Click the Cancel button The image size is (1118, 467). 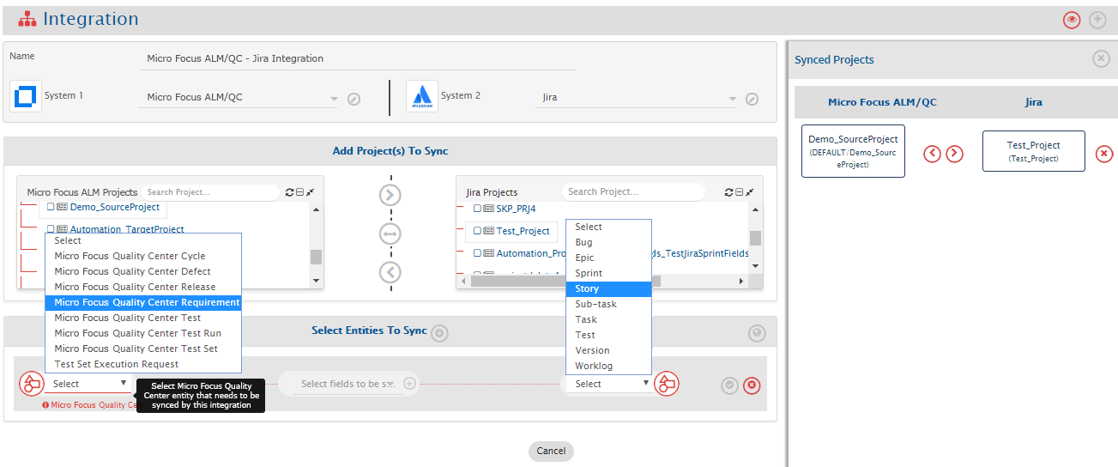click(x=551, y=451)
